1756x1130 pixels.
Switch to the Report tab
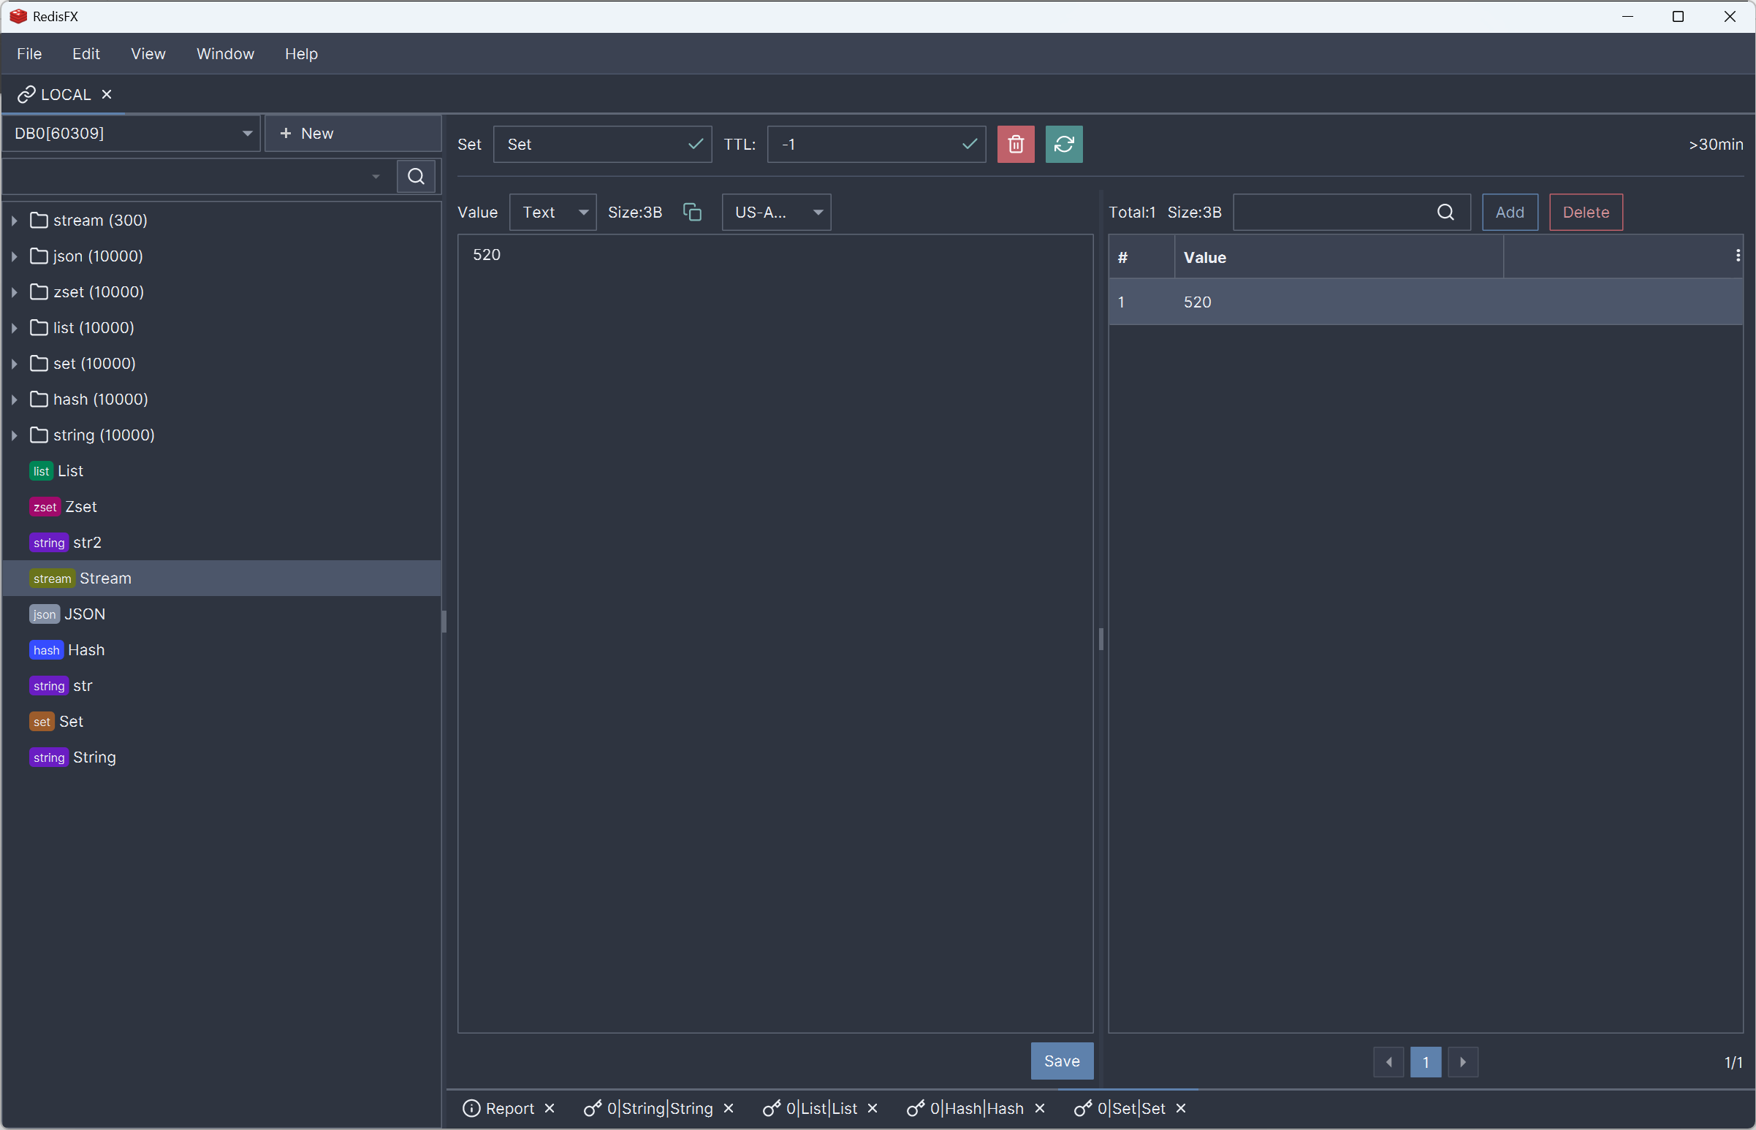click(508, 1108)
